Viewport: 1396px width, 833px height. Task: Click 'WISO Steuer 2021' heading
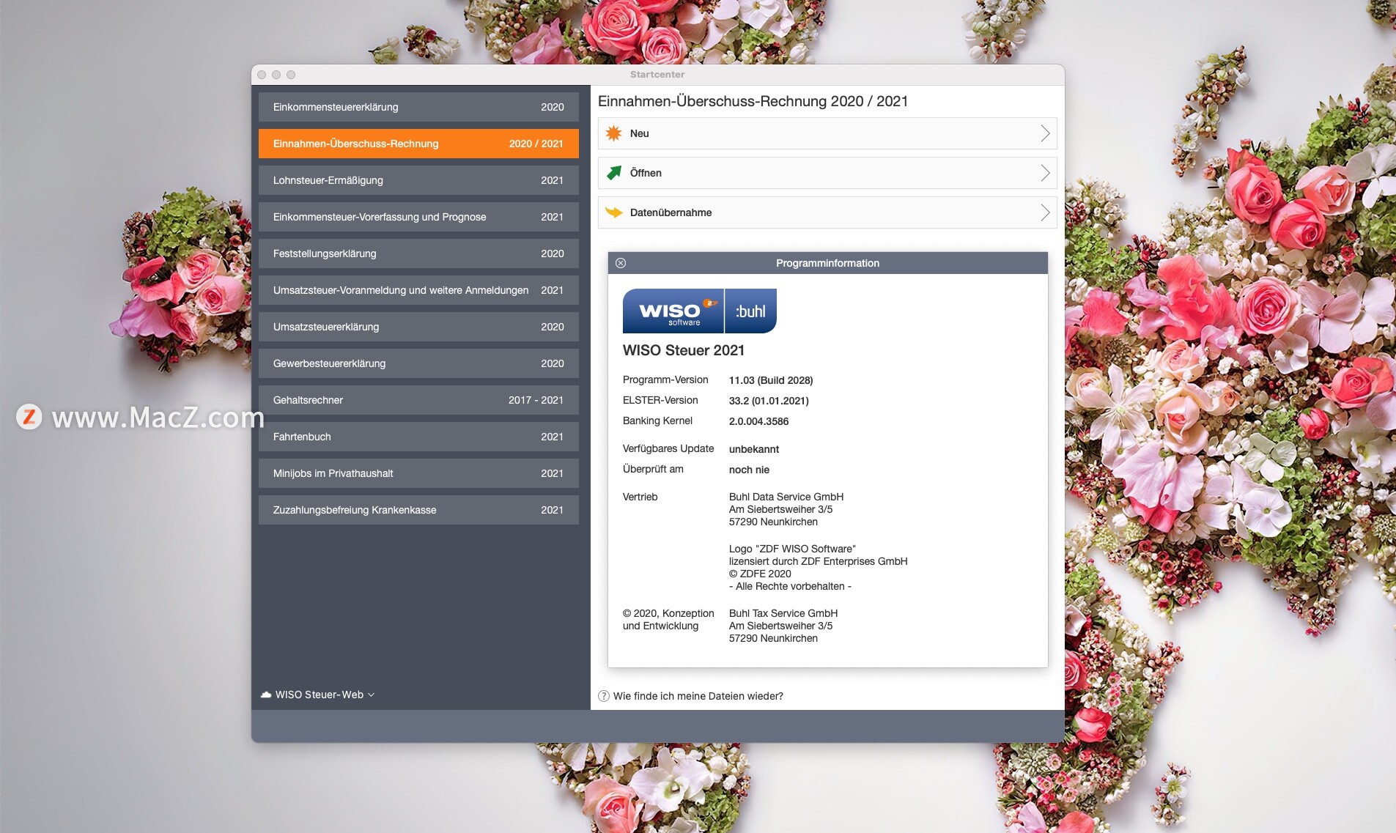[683, 350]
